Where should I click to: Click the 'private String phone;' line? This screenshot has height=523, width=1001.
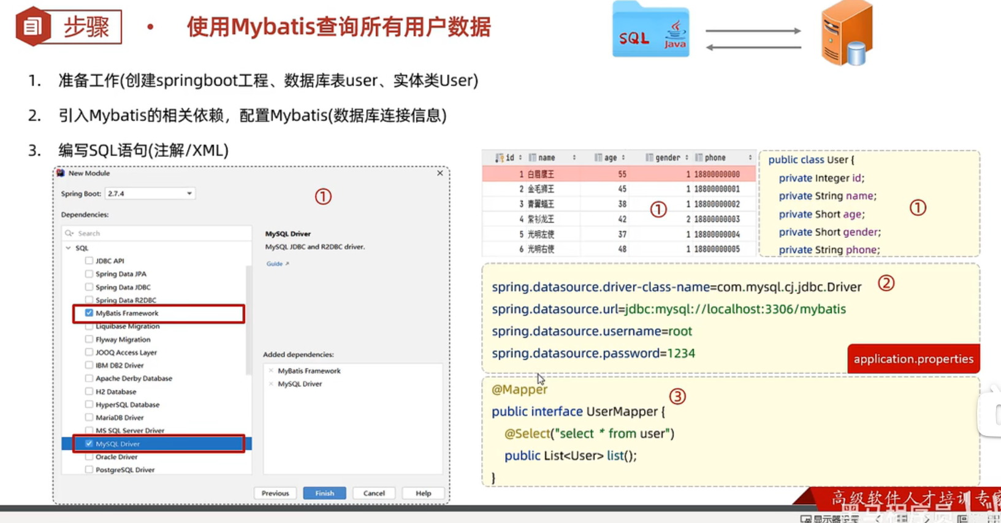[x=829, y=250]
